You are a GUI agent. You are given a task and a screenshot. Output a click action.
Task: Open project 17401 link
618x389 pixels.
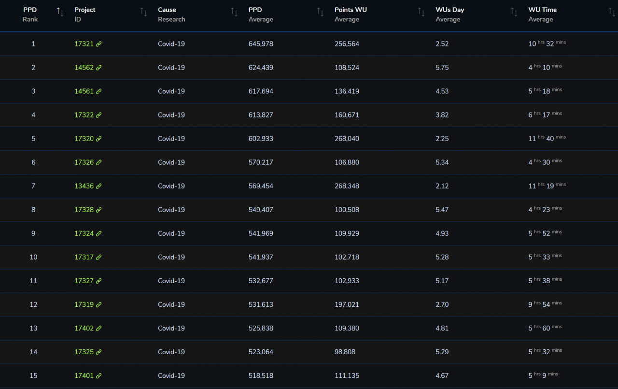point(84,375)
